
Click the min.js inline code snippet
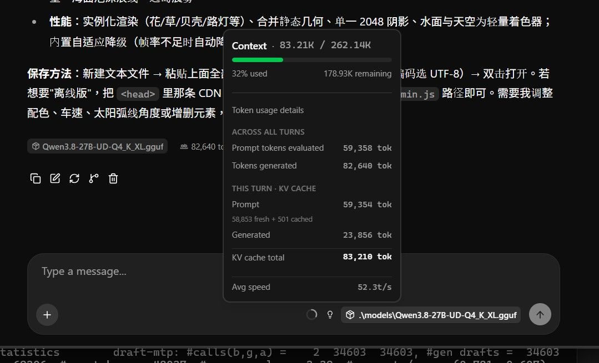pos(419,94)
